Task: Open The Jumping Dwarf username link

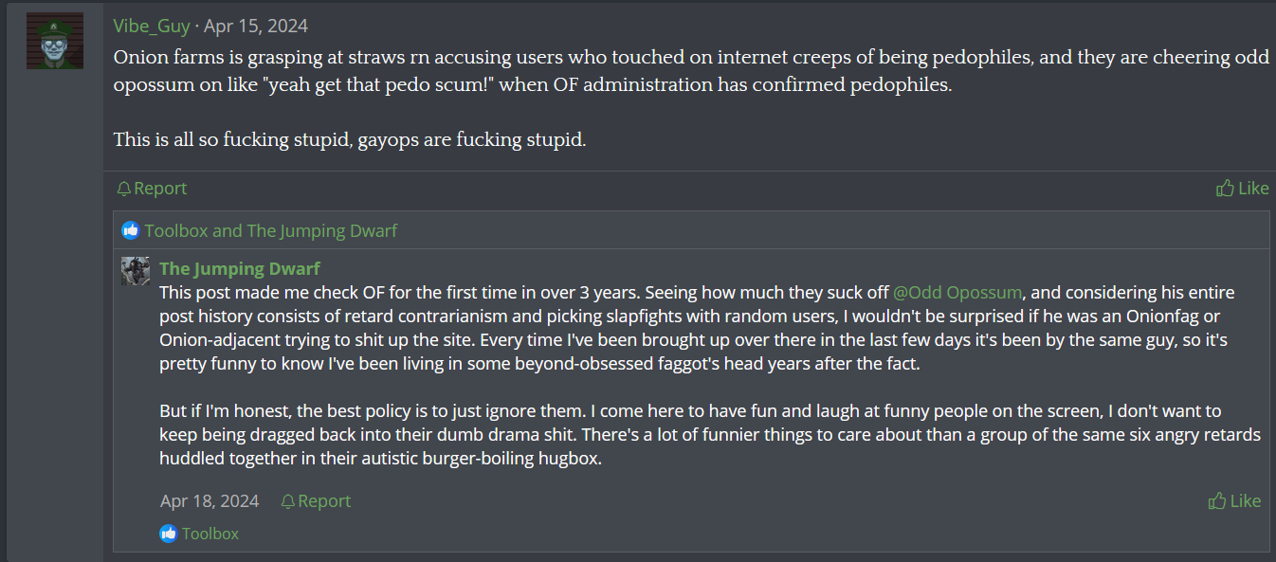Action: pyautogui.click(x=240, y=269)
